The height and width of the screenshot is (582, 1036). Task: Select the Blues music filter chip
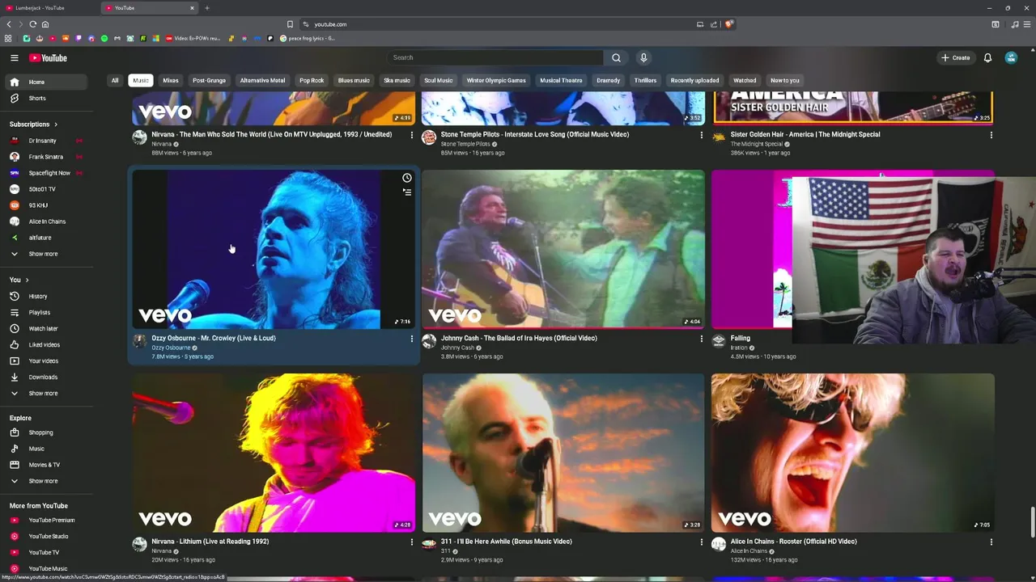click(x=354, y=80)
